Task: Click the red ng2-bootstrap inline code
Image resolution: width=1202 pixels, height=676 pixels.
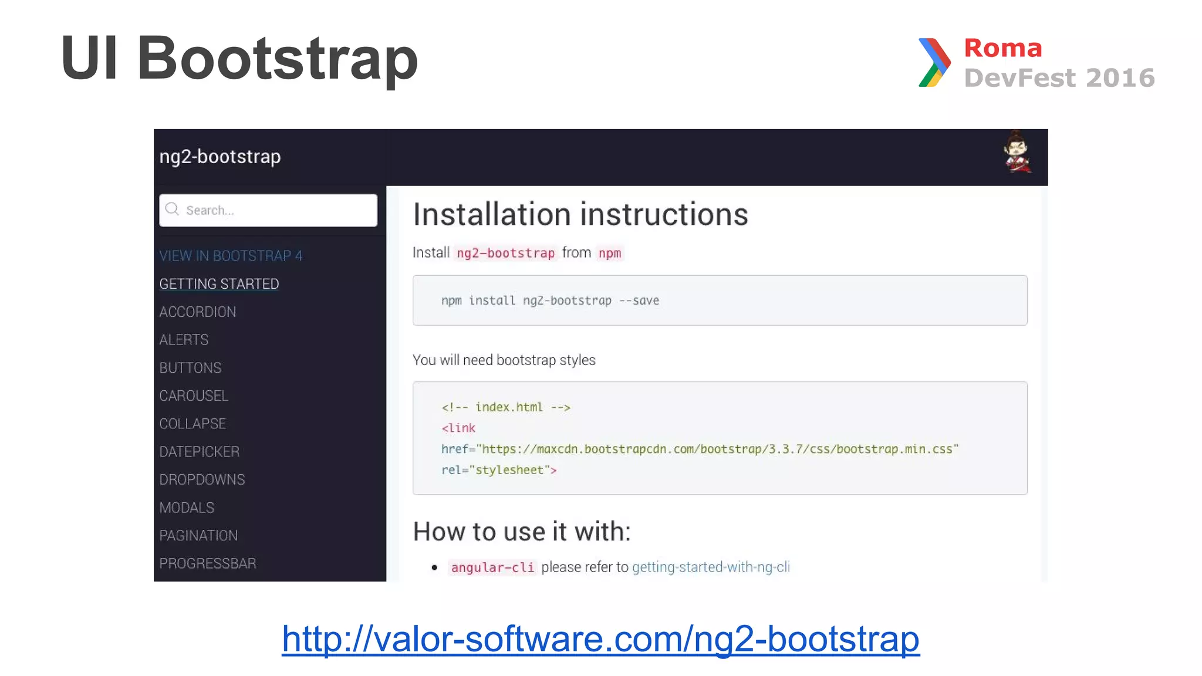Action: pyautogui.click(x=505, y=253)
